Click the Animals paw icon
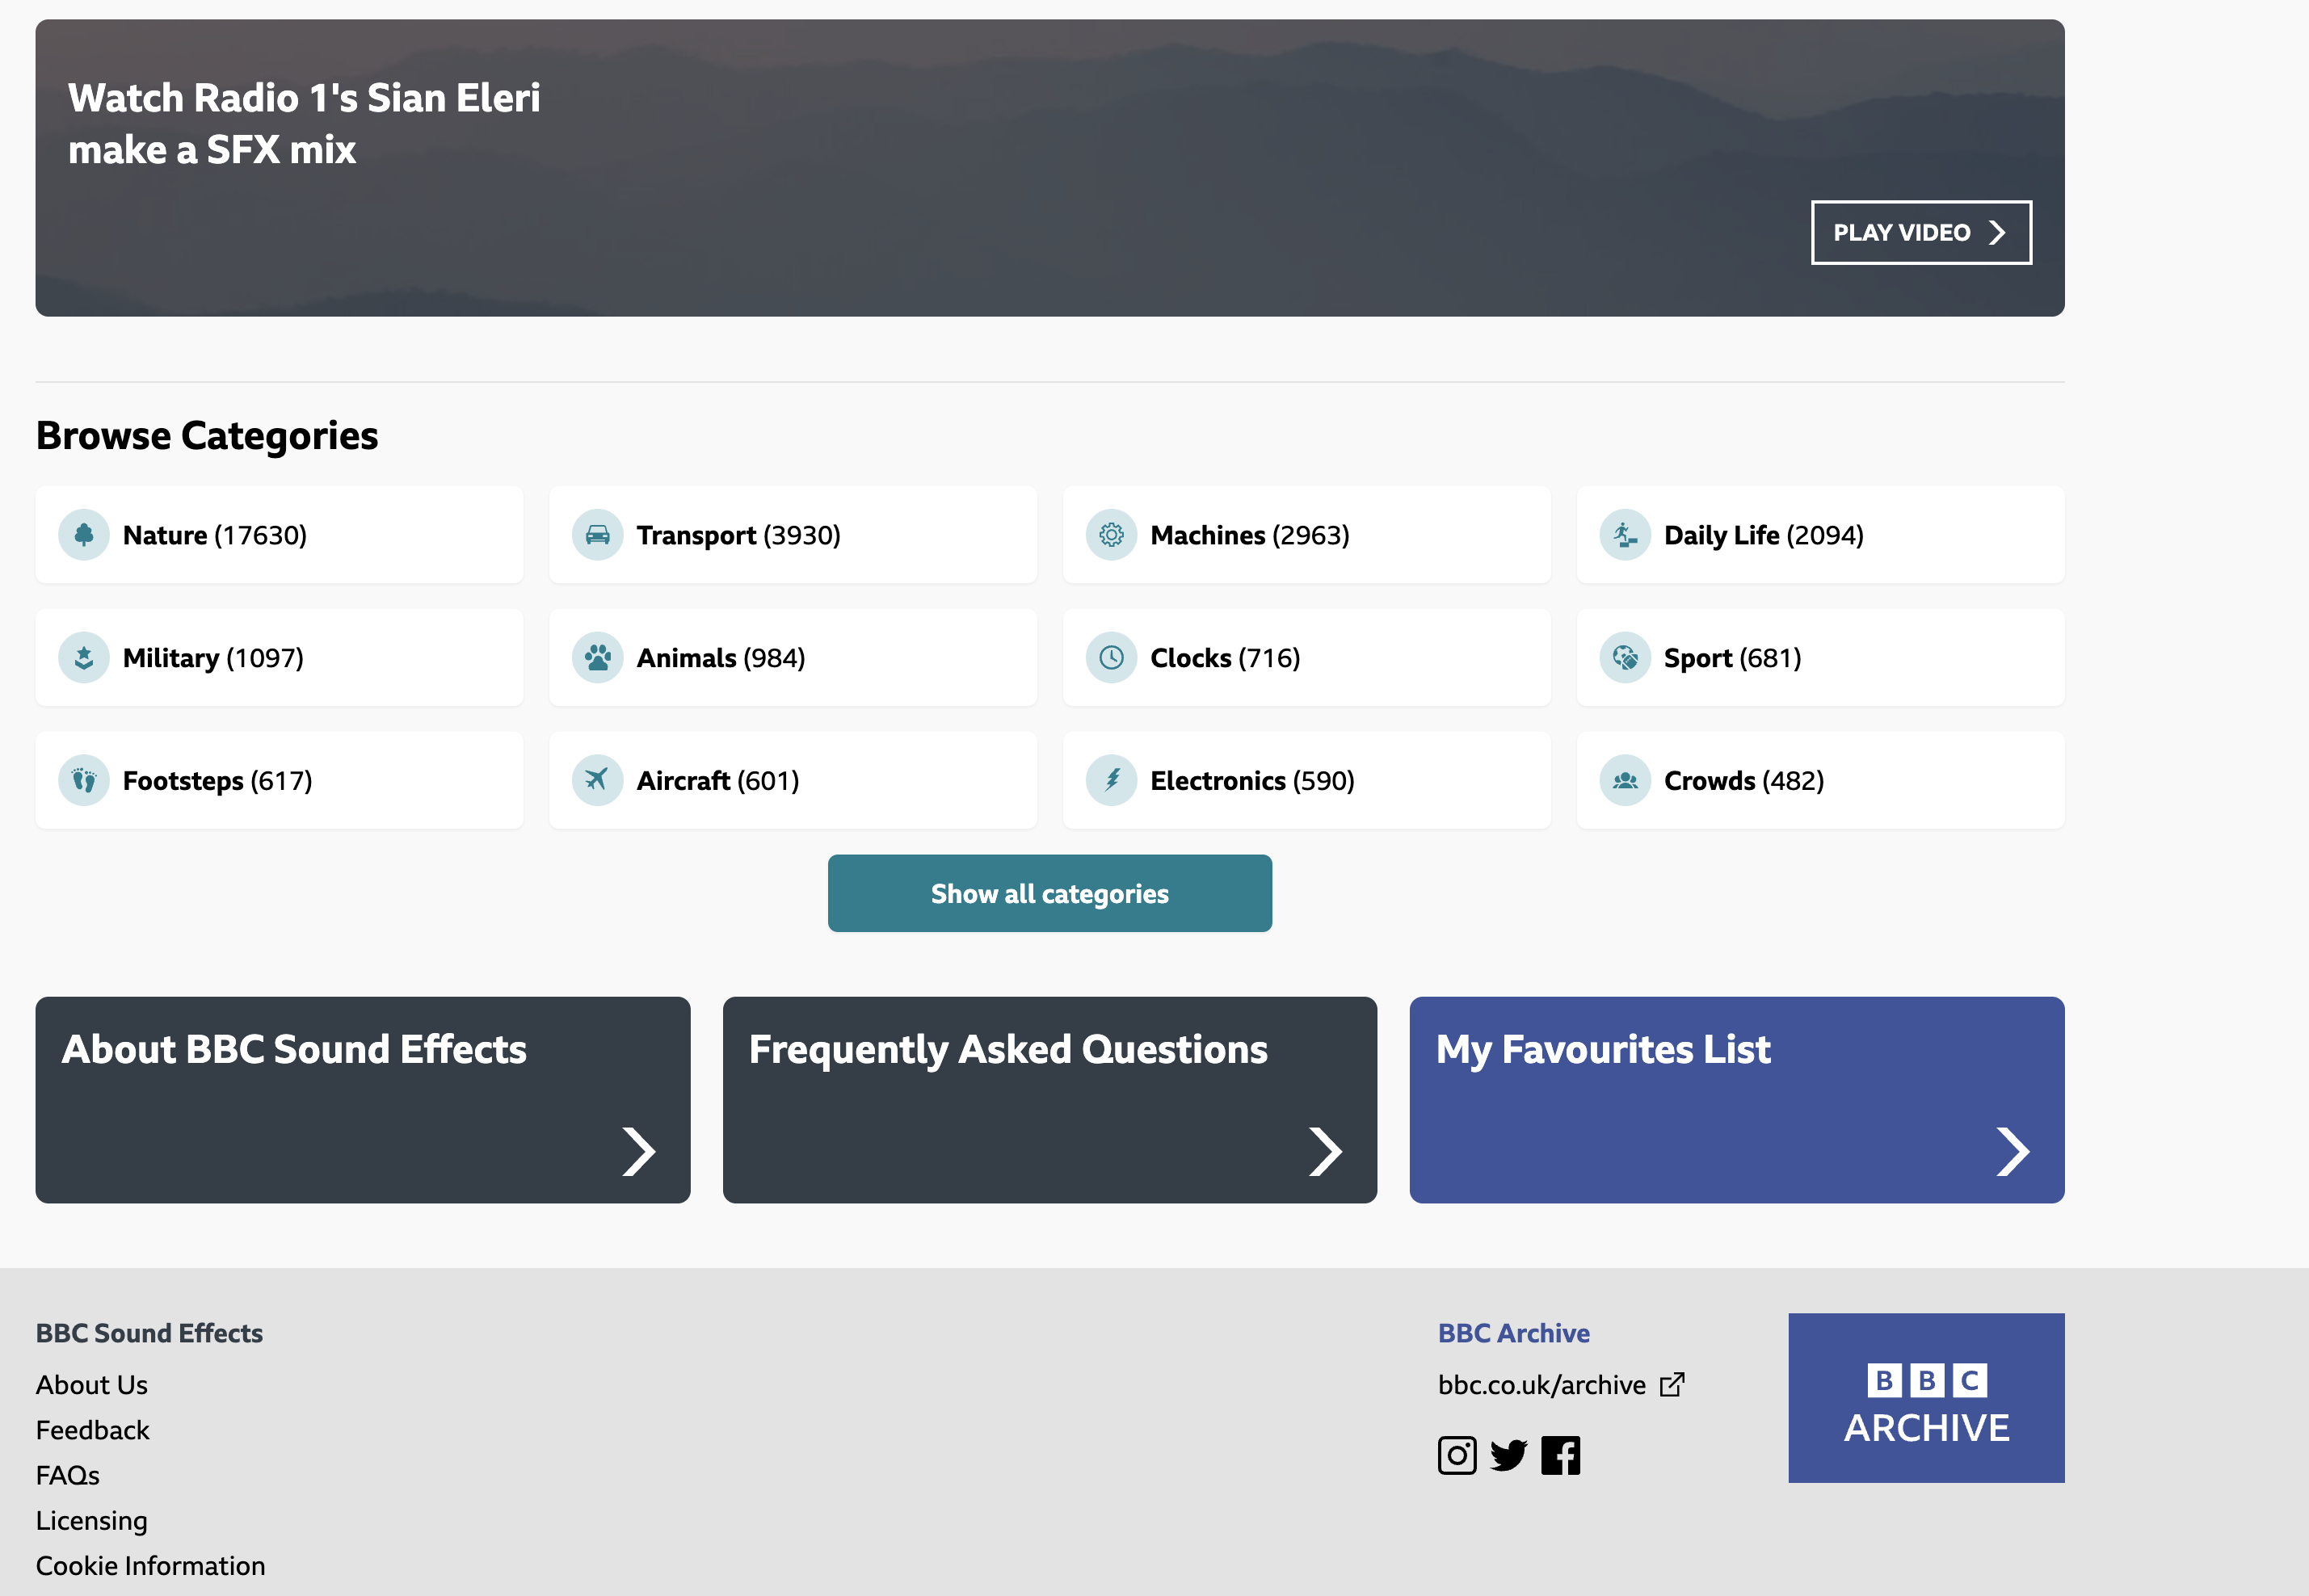This screenshot has width=2309, height=1596. coord(598,658)
